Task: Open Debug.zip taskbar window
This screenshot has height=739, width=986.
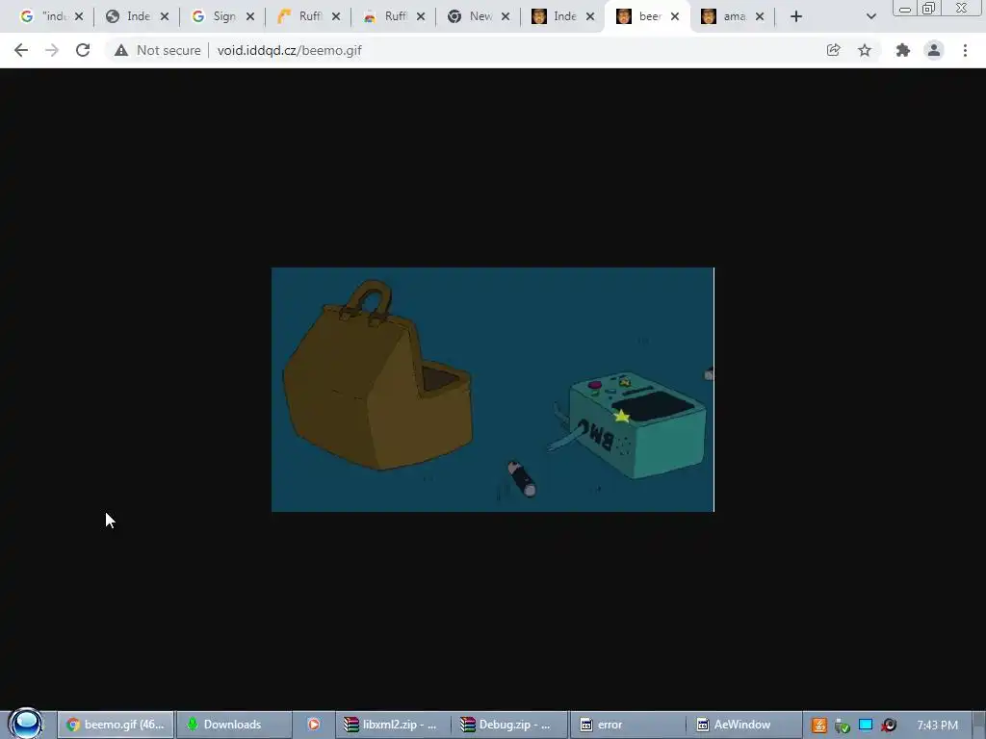Action: [508, 725]
